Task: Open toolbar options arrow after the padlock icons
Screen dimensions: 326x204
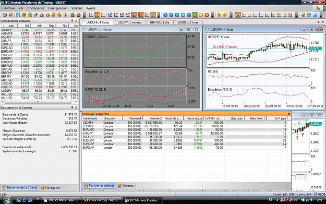Action: coord(84,15)
